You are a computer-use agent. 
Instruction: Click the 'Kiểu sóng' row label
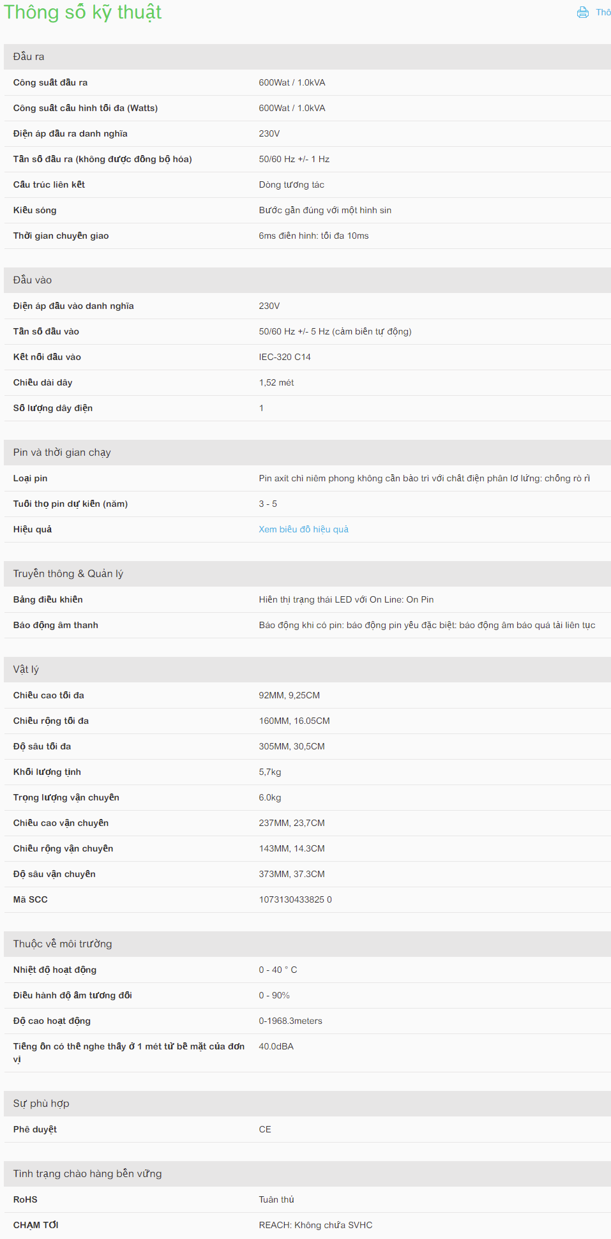[x=34, y=210]
